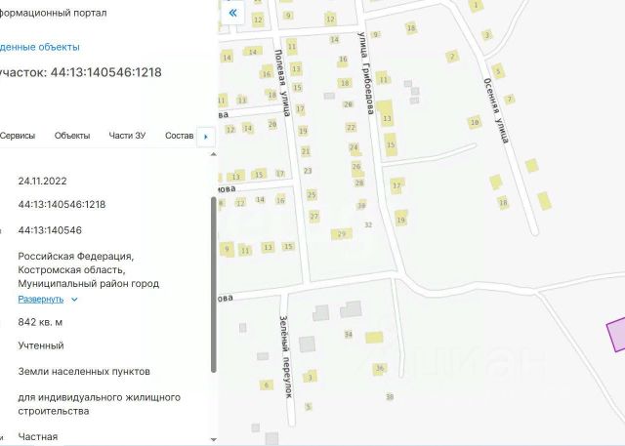Click building 36 on the map
Screen dimensions: 625x446
tap(380, 369)
